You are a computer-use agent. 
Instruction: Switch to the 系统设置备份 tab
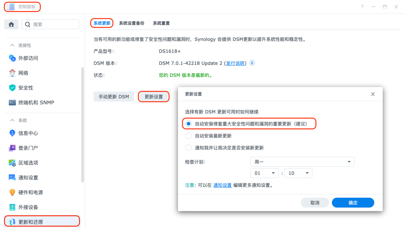[x=132, y=23]
